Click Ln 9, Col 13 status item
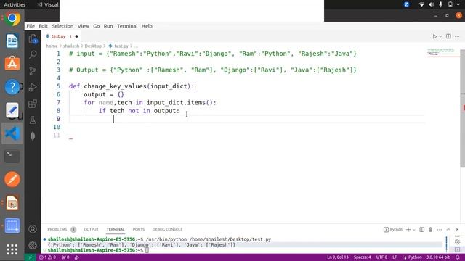 click(x=337, y=257)
